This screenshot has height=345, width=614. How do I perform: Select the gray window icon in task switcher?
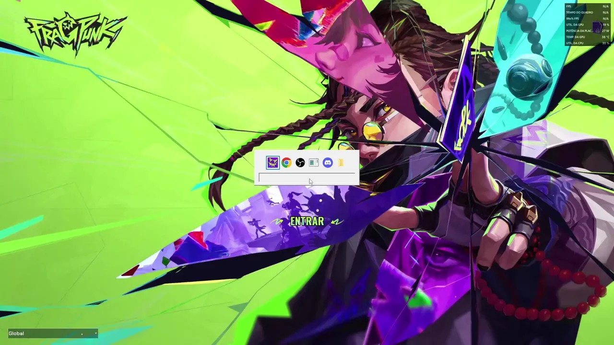314,163
